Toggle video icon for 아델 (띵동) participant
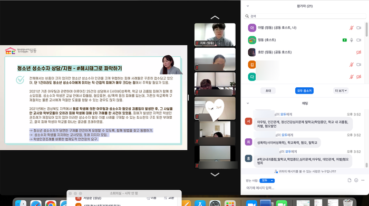 (x=358, y=28)
